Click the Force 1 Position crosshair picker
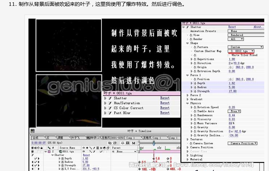Image resolution: width=269 pixels, height=171 pixels. [231, 79]
